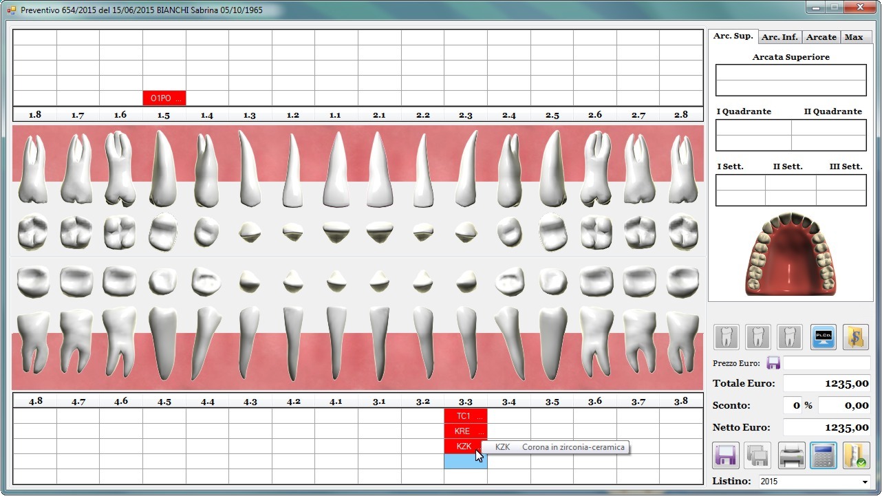Screen dimensions: 882x496
Task: Open the calculator icon
Action: point(824,455)
